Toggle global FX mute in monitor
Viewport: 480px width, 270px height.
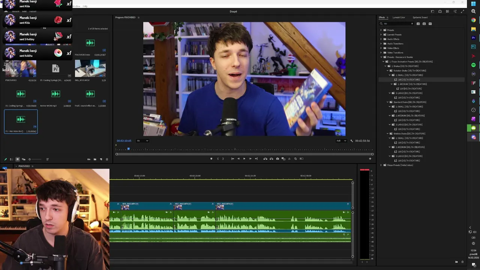289,159
